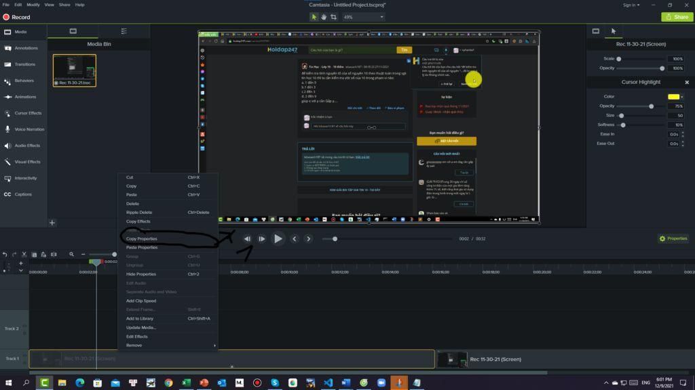This screenshot has height=390, width=695.
Task: Select the canvas Pan hand tool
Action: 324,17
